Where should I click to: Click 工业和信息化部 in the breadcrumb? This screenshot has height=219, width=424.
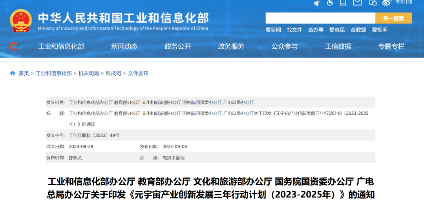[54, 73]
